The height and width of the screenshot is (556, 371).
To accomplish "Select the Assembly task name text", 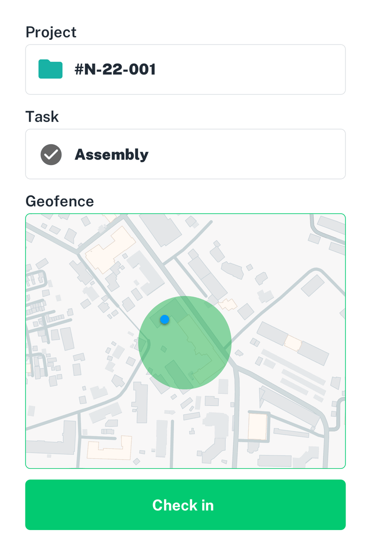I will click(112, 154).
